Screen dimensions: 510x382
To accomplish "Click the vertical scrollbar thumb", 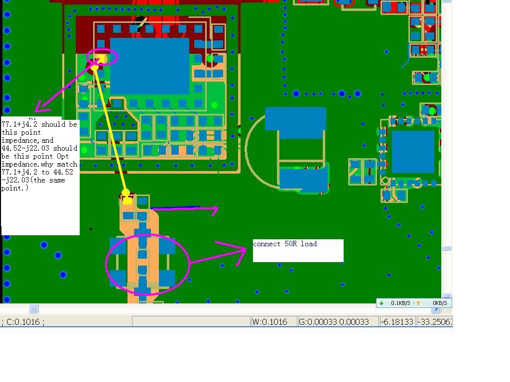I will tap(447, 248).
